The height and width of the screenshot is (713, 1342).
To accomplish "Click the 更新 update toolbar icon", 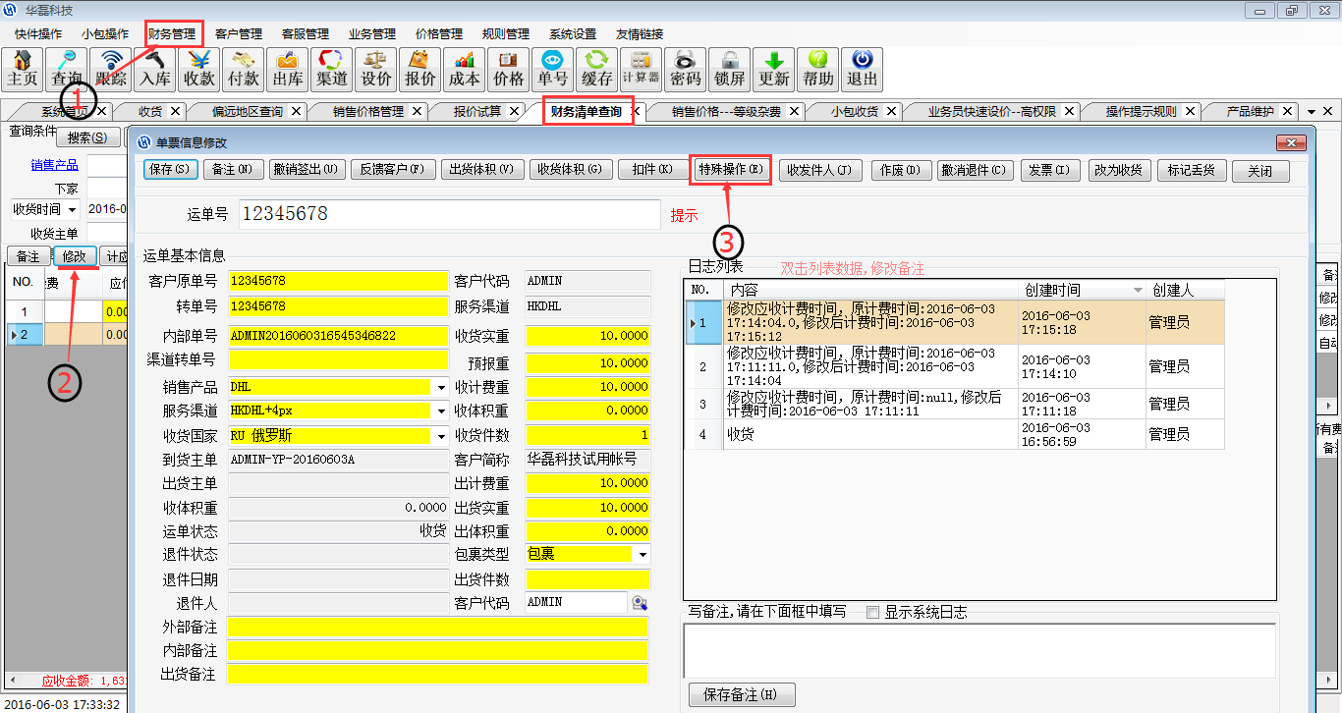I will click(x=773, y=69).
